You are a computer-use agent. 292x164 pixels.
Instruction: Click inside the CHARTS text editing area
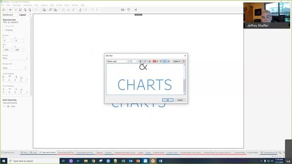pos(145,85)
